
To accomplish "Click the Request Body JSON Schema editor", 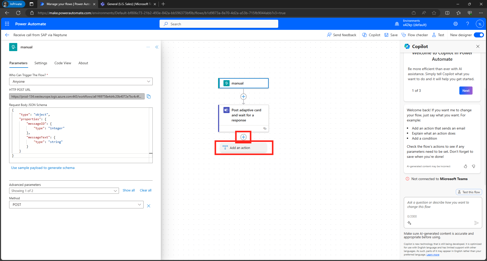I will point(81,135).
